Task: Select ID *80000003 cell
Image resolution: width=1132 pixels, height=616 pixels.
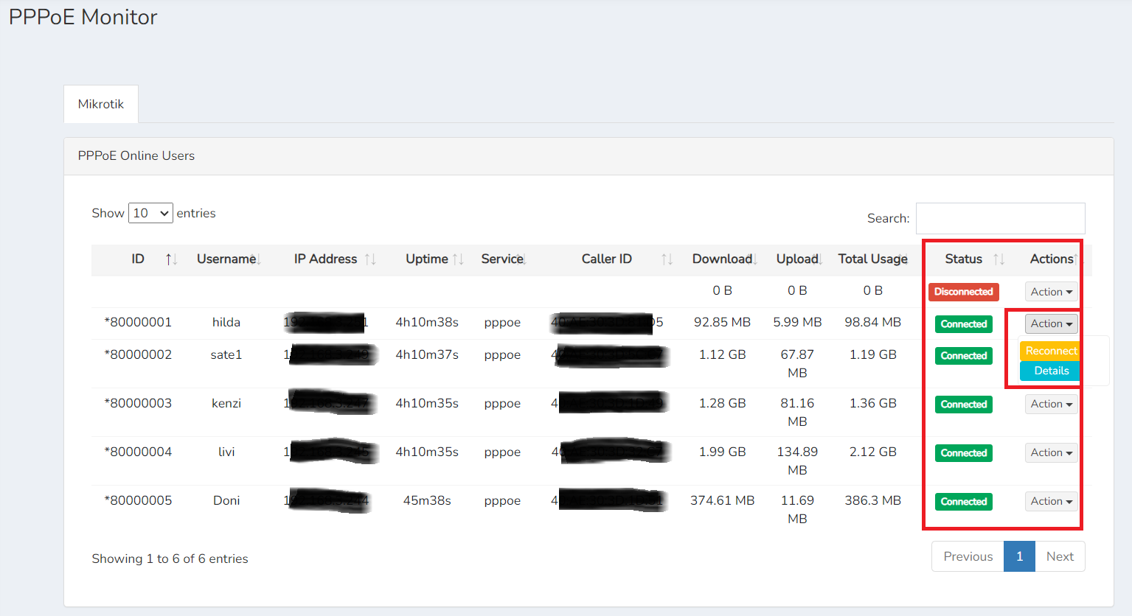Action: tap(138, 403)
